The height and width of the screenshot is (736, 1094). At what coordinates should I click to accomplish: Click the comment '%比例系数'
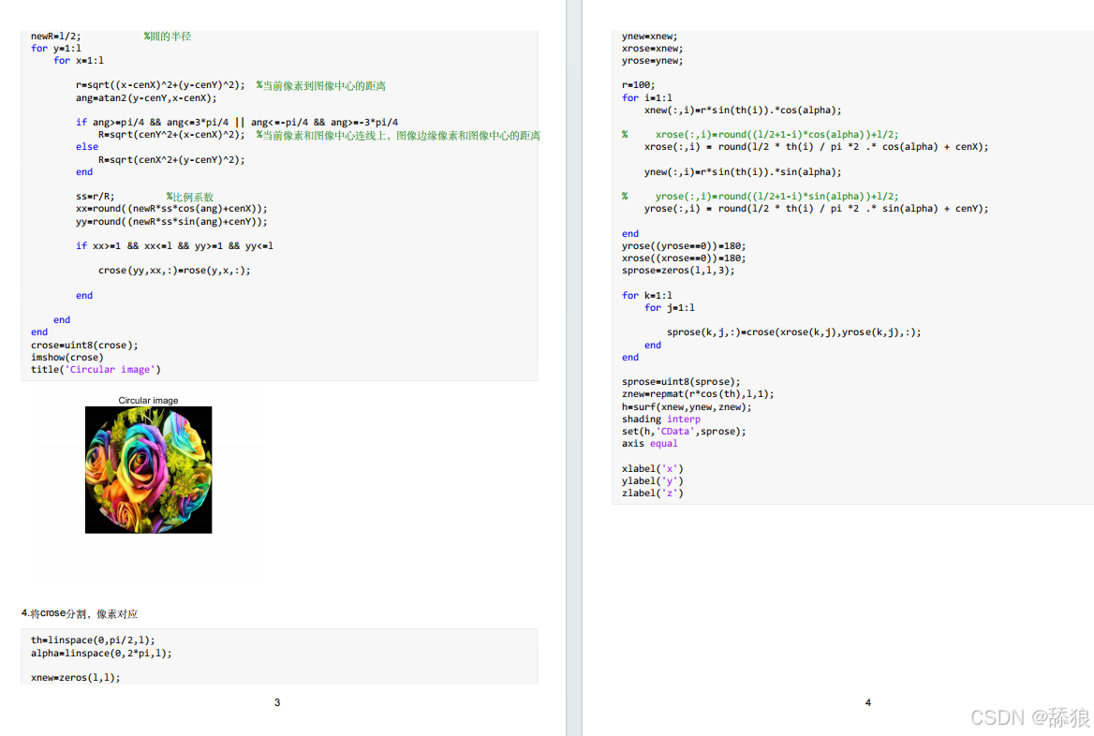click(190, 197)
